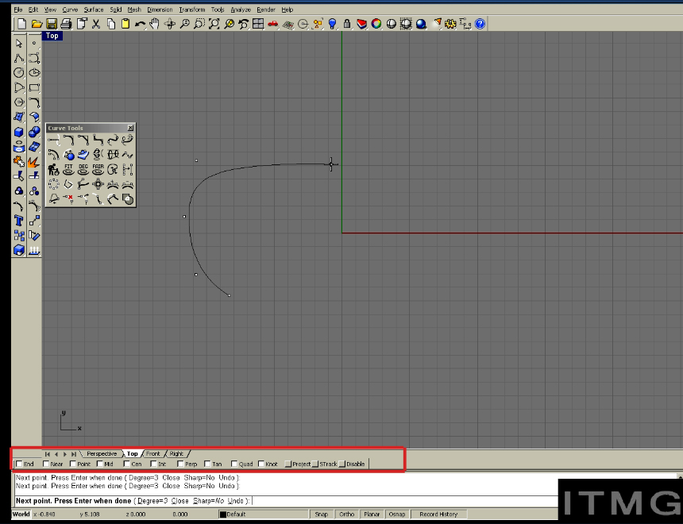Viewport: 683px width, 524px height.
Task: Open the Analyze menu
Action: click(x=241, y=10)
